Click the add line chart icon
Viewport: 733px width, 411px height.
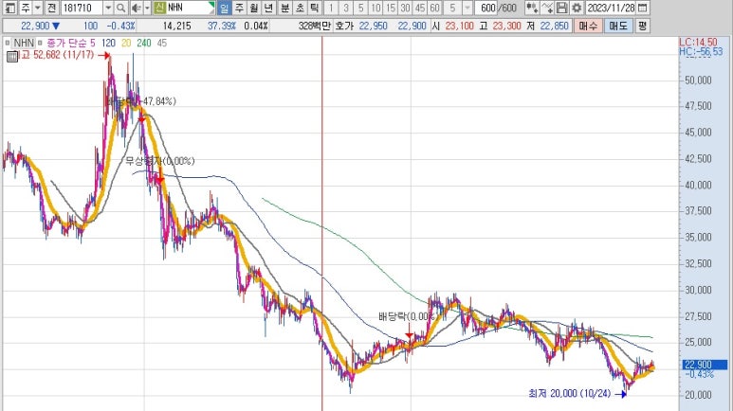coord(547,8)
